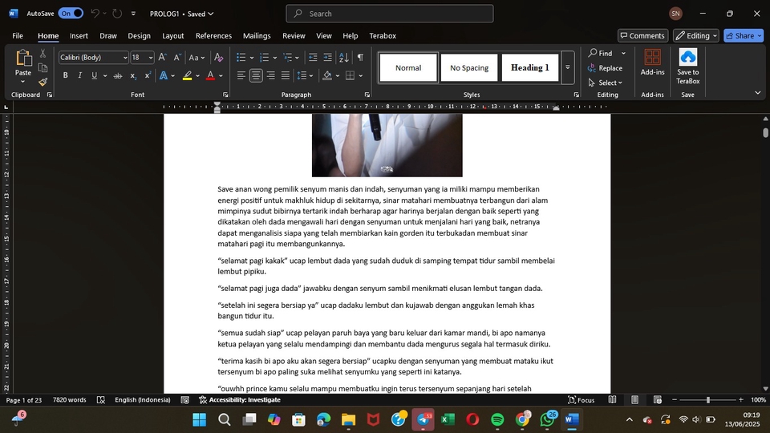The width and height of the screenshot is (770, 433).
Task: Open Spotify from the taskbar
Action: click(497, 419)
